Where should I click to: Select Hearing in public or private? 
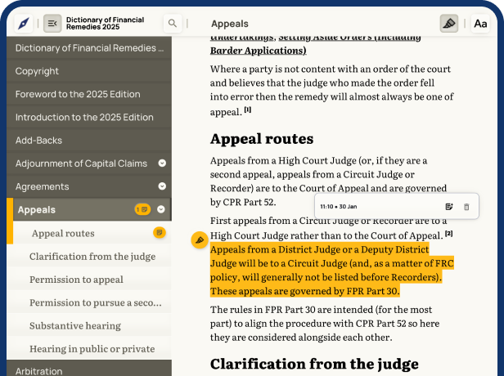click(92, 348)
